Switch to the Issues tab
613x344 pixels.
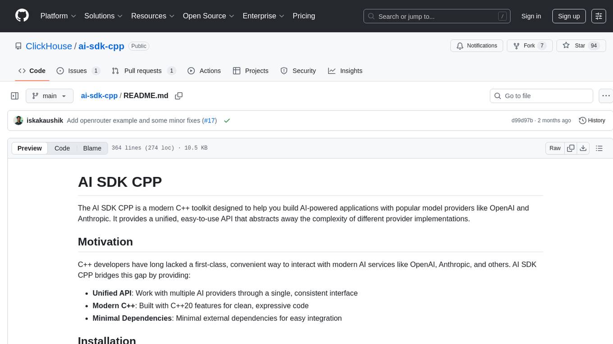point(78,71)
